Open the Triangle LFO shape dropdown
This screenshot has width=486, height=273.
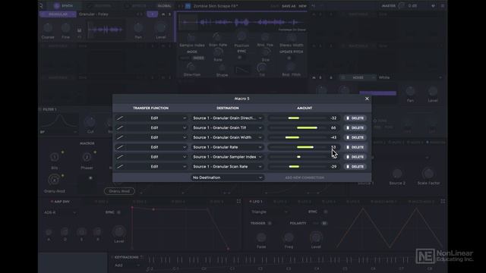[269, 212]
